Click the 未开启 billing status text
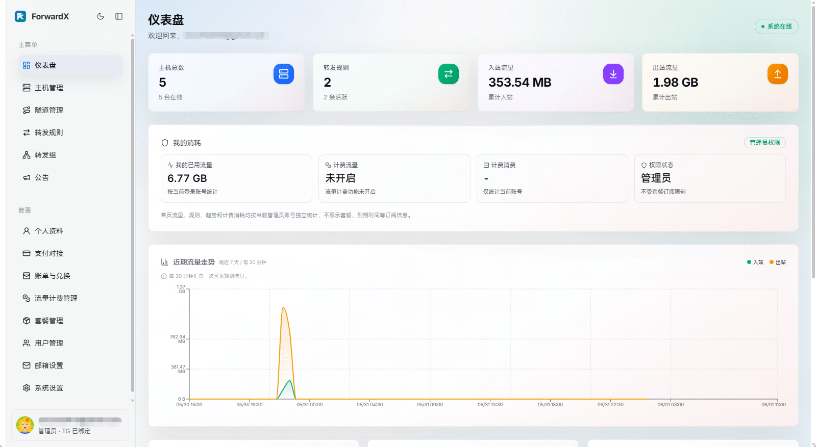This screenshot has height=447, width=816. [340, 178]
